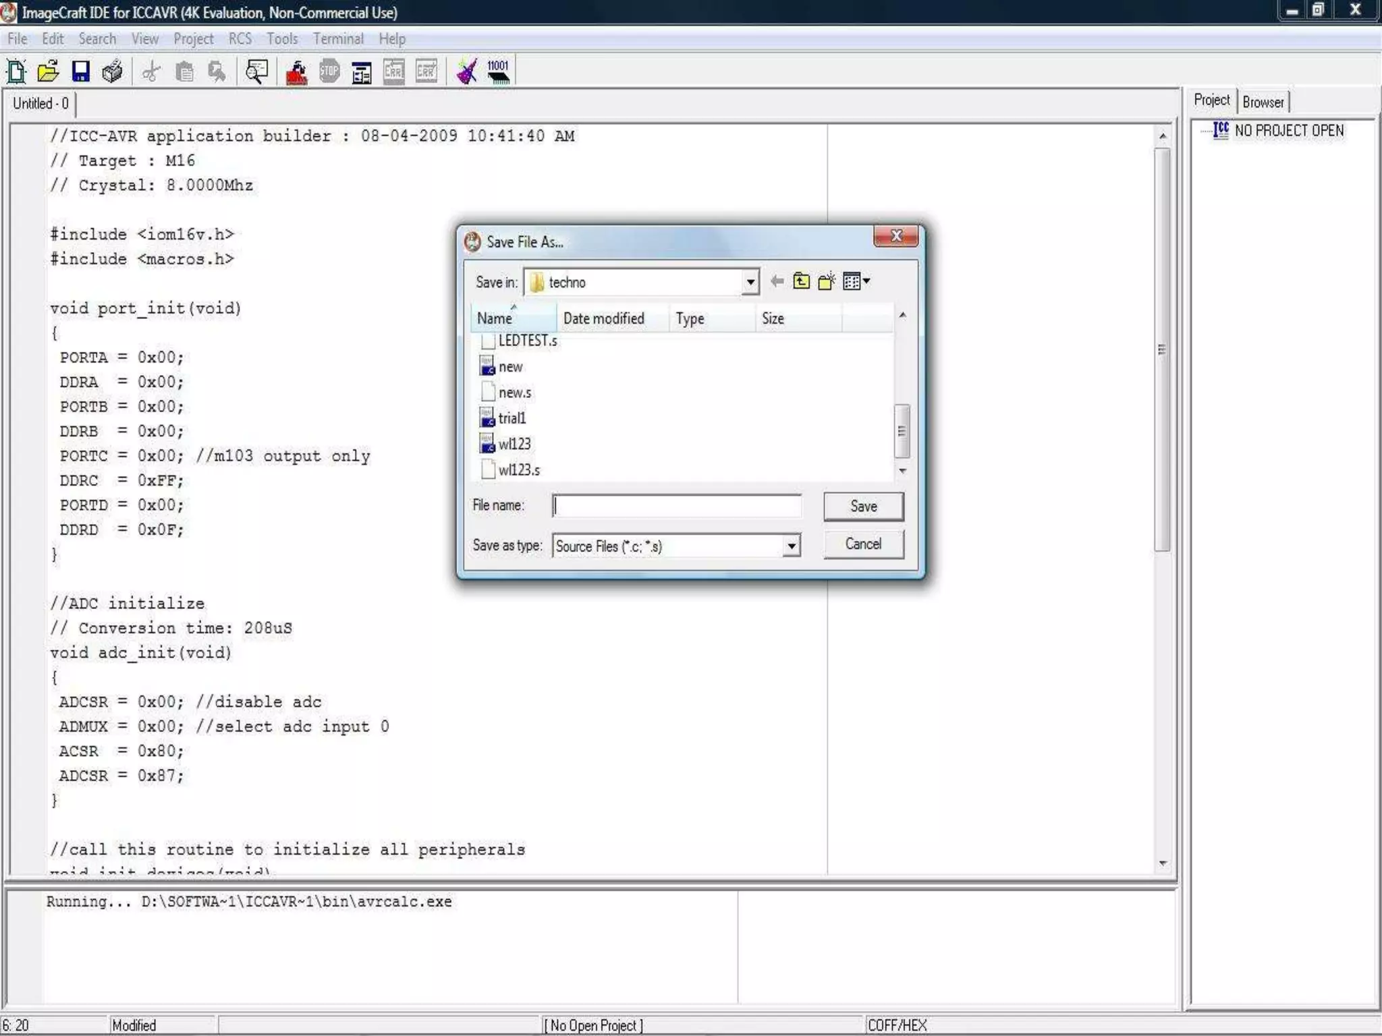Image resolution: width=1382 pixels, height=1036 pixels.
Task: Open the View Menu dropdown in the Save dialog
Action: (x=856, y=281)
